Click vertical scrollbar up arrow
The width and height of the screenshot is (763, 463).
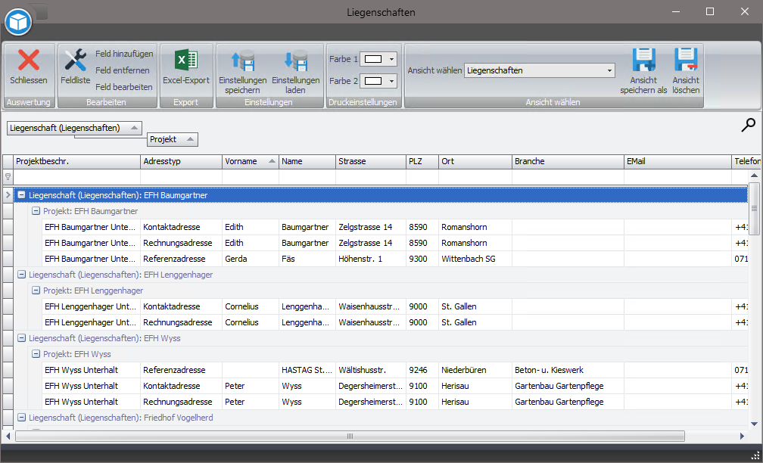754,175
